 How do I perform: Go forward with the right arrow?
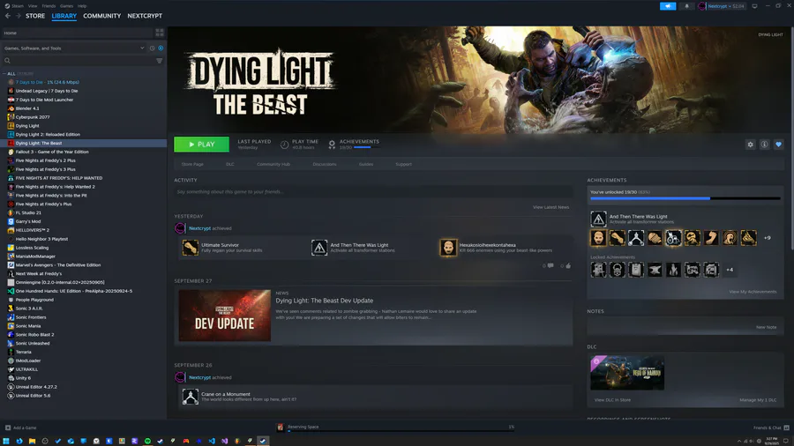click(19, 16)
